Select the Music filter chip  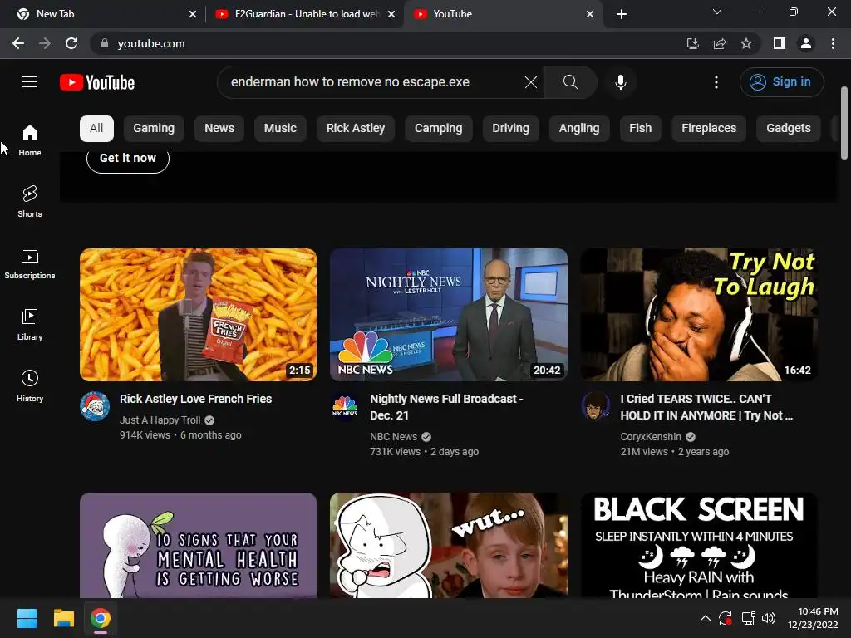[x=280, y=129]
